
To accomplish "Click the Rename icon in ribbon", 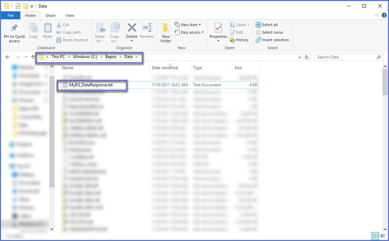I will [x=147, y=28].
